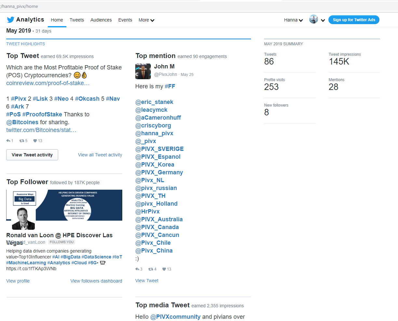Click the #Okcash hashtag
The width and height of the screenshot is (398, 321).
point(87,99)
